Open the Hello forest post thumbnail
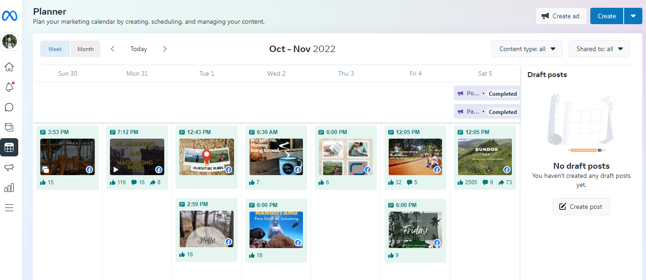The width and height of the screenshot is (646, 280). pos(207,229)
